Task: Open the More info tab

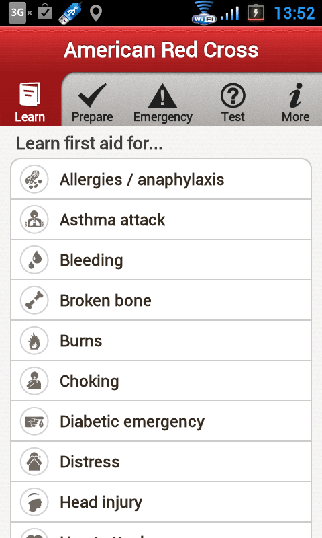Action: click(x=295, y=102)
